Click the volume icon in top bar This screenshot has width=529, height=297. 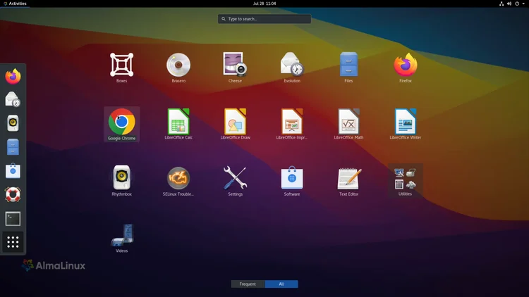(x=509, y=4)
